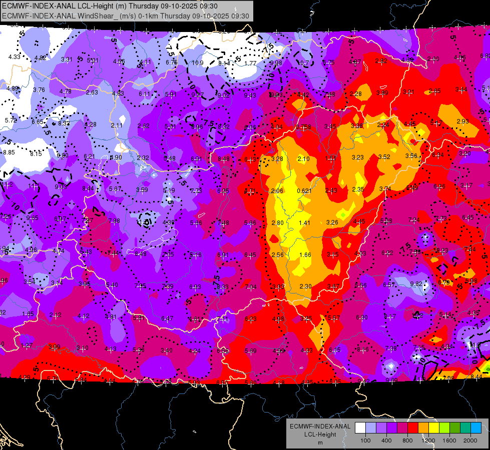The image size is (490, 450).
Task: Click the wind shear value 10.7
Action: 303,63
